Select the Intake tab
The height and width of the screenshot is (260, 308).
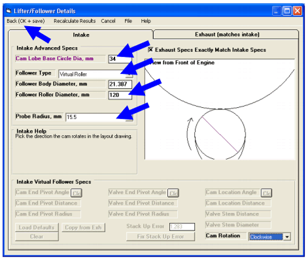(x=81, y=35)
